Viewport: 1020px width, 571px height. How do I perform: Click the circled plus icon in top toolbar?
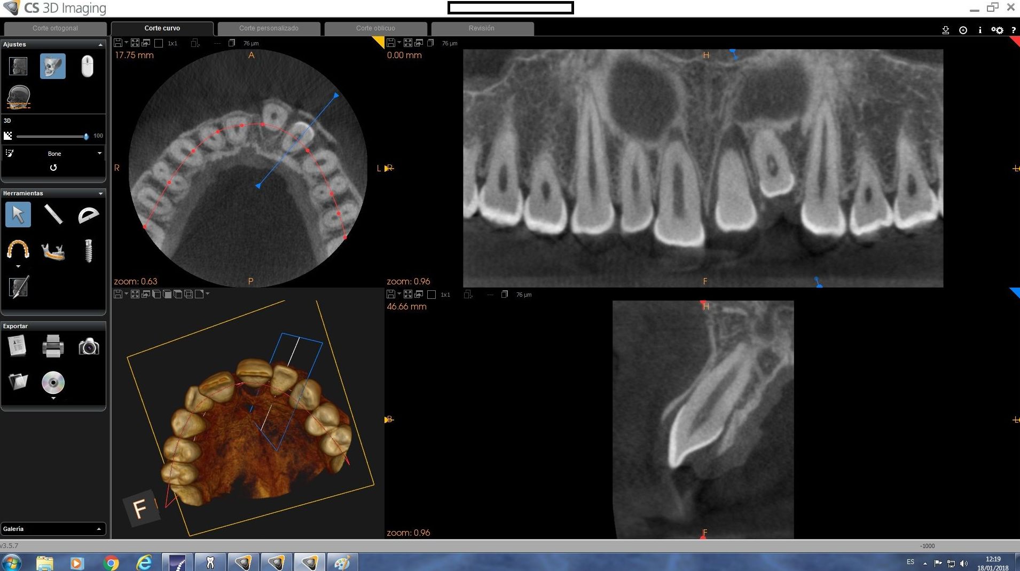pyautogui.click(x=963, y=30)
